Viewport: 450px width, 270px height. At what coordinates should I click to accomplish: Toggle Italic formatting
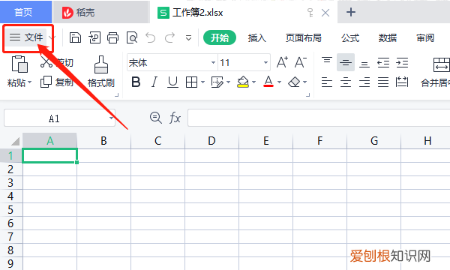[x=154, y=82]
